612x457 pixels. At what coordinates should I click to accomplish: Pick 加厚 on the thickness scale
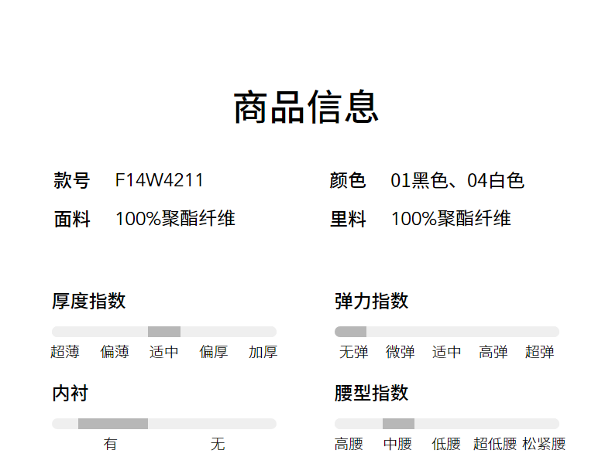coord(263,353)
